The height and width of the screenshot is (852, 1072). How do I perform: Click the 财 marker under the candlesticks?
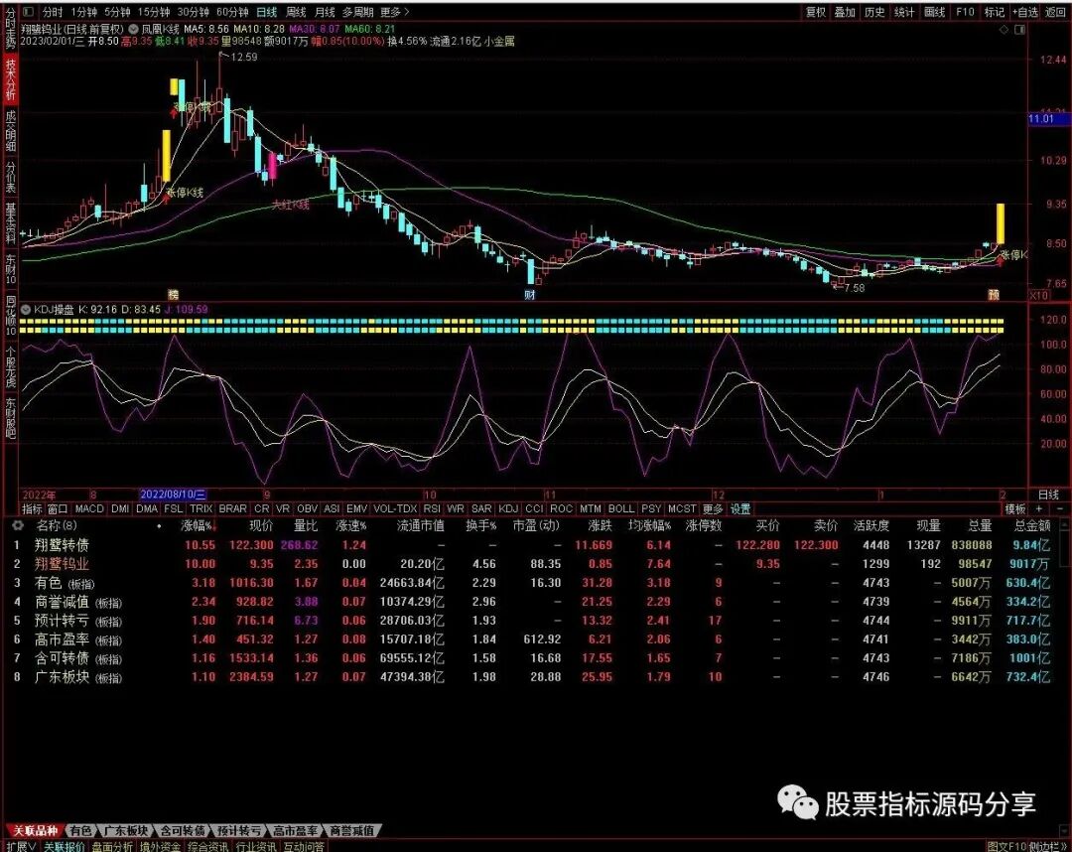[530, 294]
